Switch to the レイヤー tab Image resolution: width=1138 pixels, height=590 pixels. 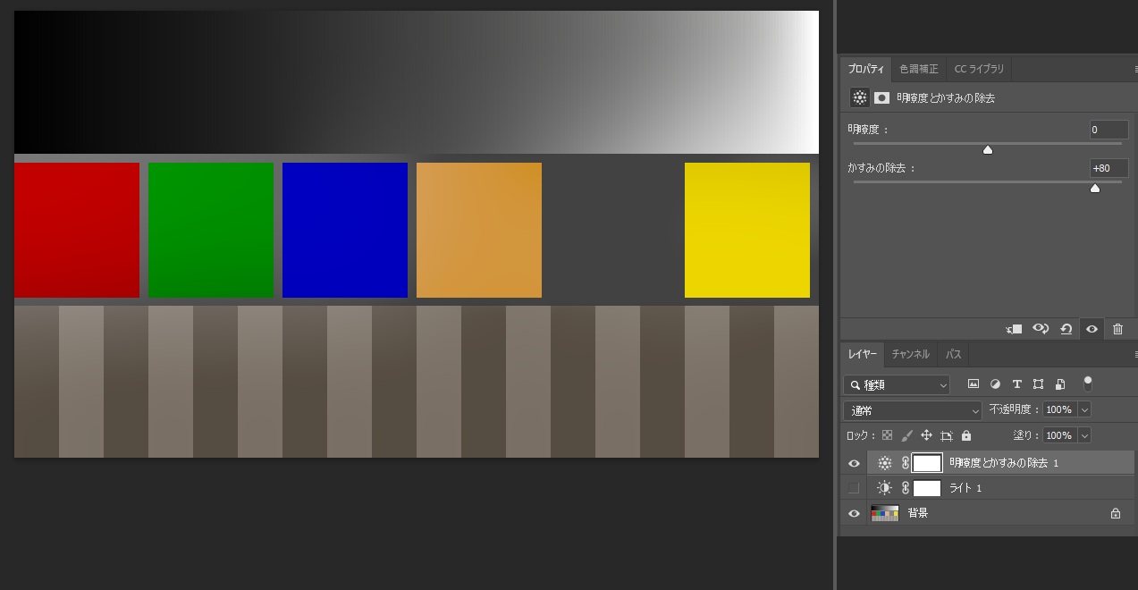click(863, 355)
